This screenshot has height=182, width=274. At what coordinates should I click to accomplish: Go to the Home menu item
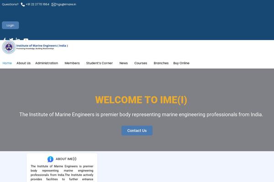(7, 63)
